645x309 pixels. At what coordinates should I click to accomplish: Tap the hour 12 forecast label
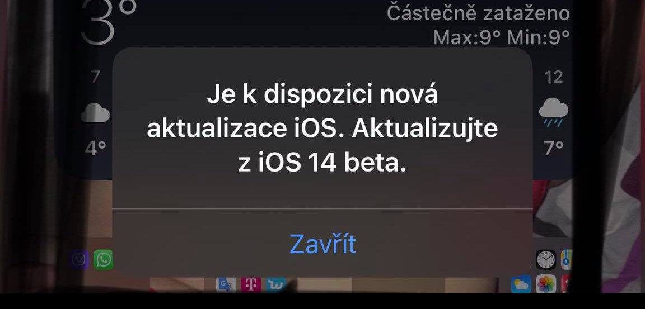554,77
